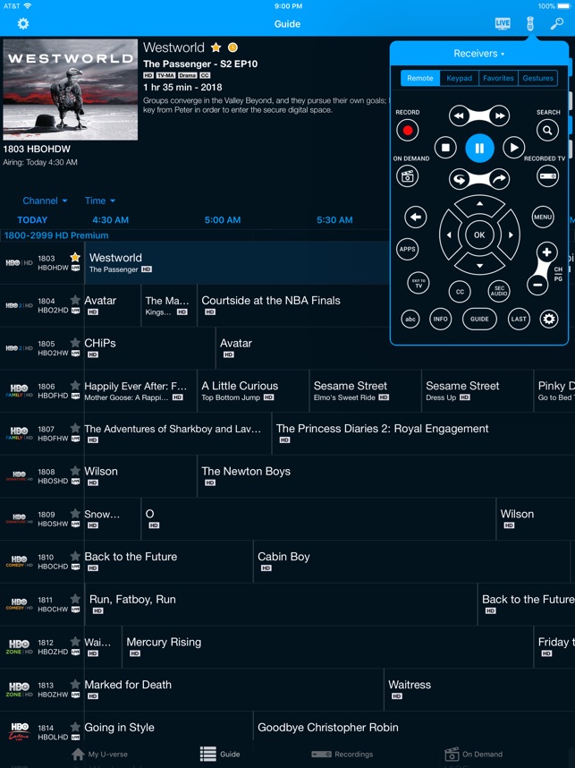Tap the APPS button on remote
The height and width of the screenshot is (768, 575).
407,249
